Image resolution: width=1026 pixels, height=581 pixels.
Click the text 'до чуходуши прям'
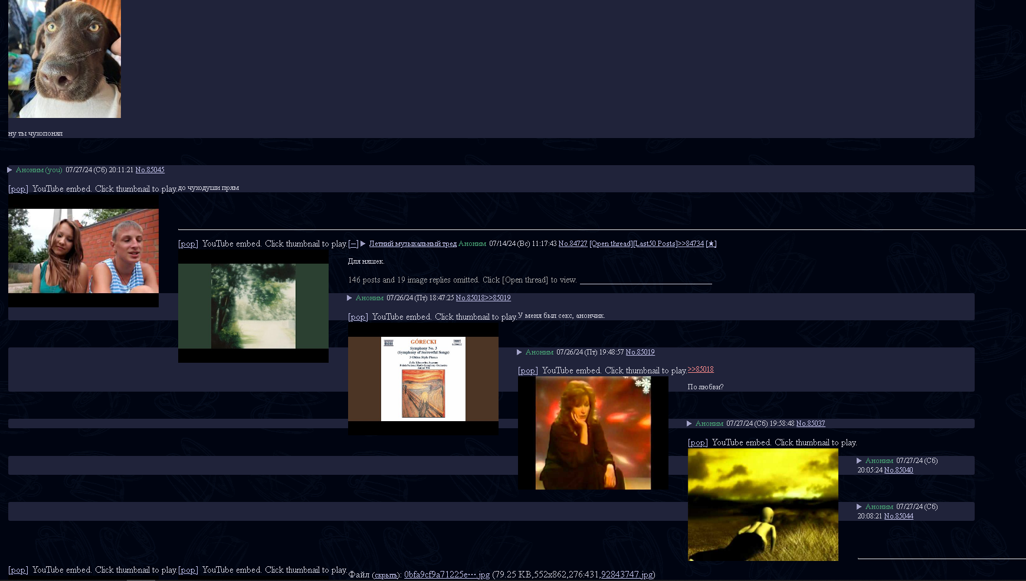coord(208,188)
